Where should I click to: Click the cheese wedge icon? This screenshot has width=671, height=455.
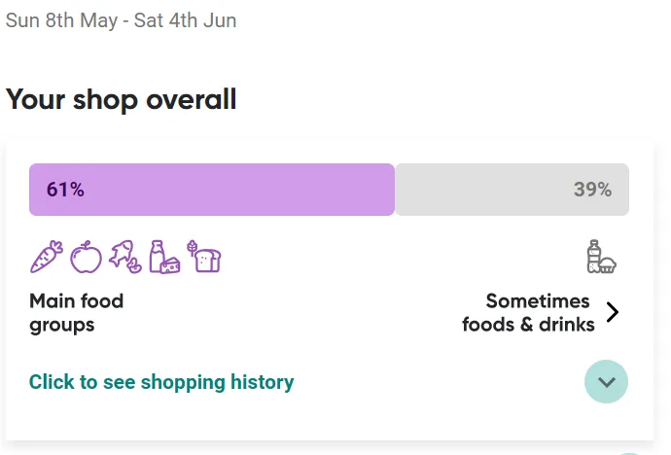click(x=171, y=265)
